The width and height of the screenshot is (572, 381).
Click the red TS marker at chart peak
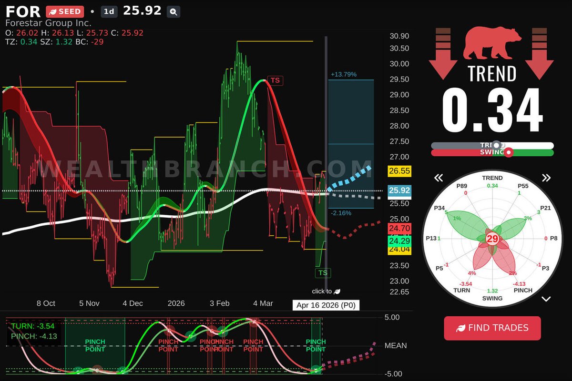point(275,80)
